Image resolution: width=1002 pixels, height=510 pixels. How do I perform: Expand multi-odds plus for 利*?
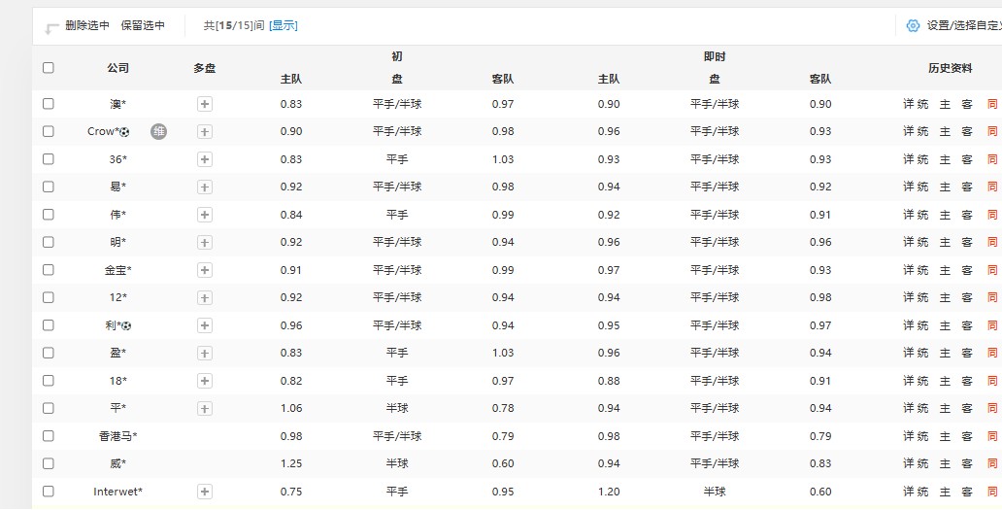coord(205,325)
